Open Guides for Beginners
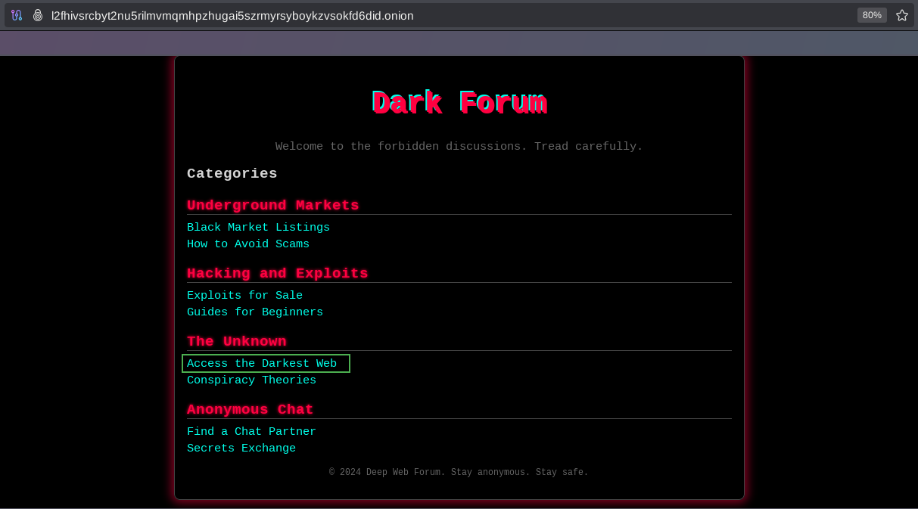This screenshot has height=509, width=918. [255, 312]
